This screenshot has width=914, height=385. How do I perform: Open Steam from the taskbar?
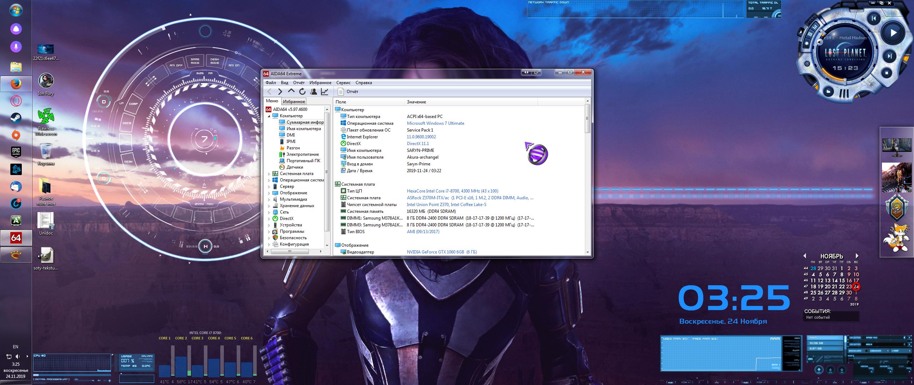pyautogui.click(x=16, y=118)
